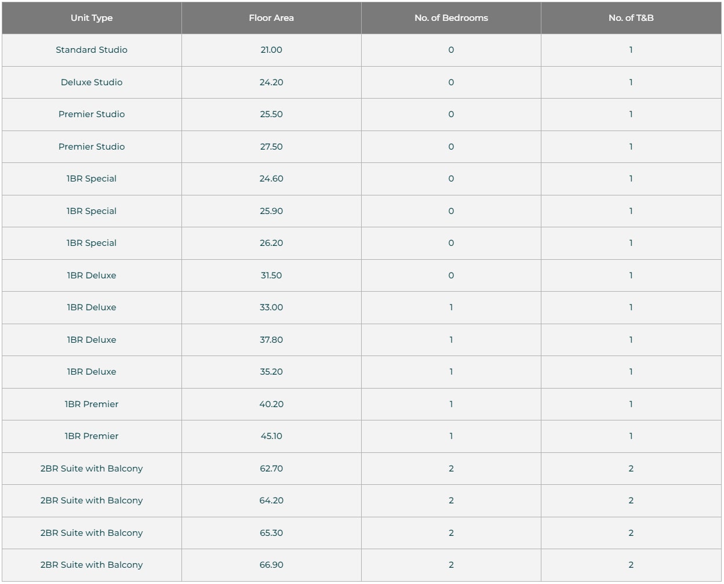Click floor area 64.20
The height and width of the screenshot is (584, 724).
[271, 500]
